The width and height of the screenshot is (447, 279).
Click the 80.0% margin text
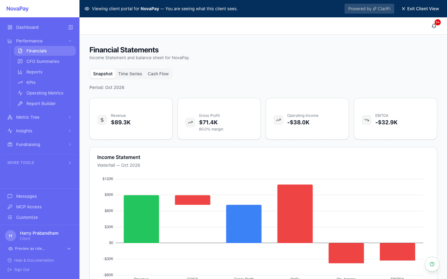coord(211,129)
